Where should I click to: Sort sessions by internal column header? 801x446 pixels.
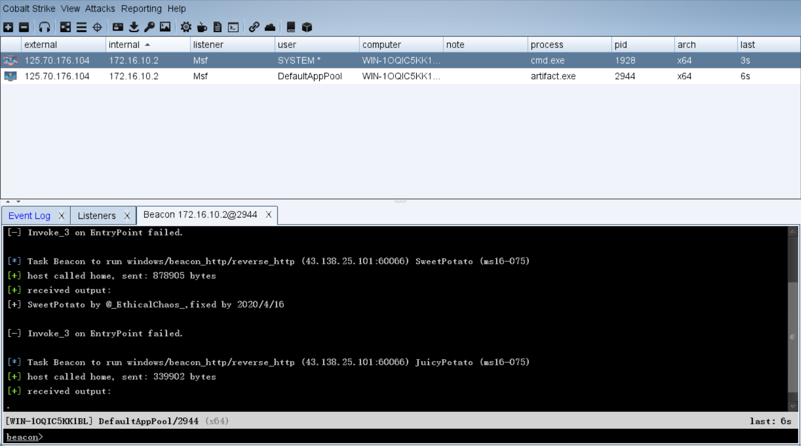click(148, 45)
